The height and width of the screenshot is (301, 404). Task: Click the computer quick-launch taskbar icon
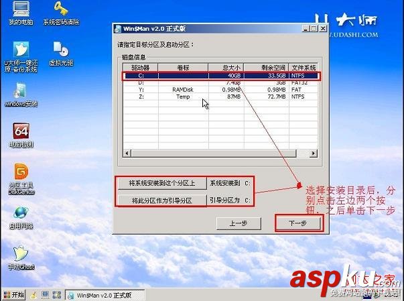[x=45, y=295]
